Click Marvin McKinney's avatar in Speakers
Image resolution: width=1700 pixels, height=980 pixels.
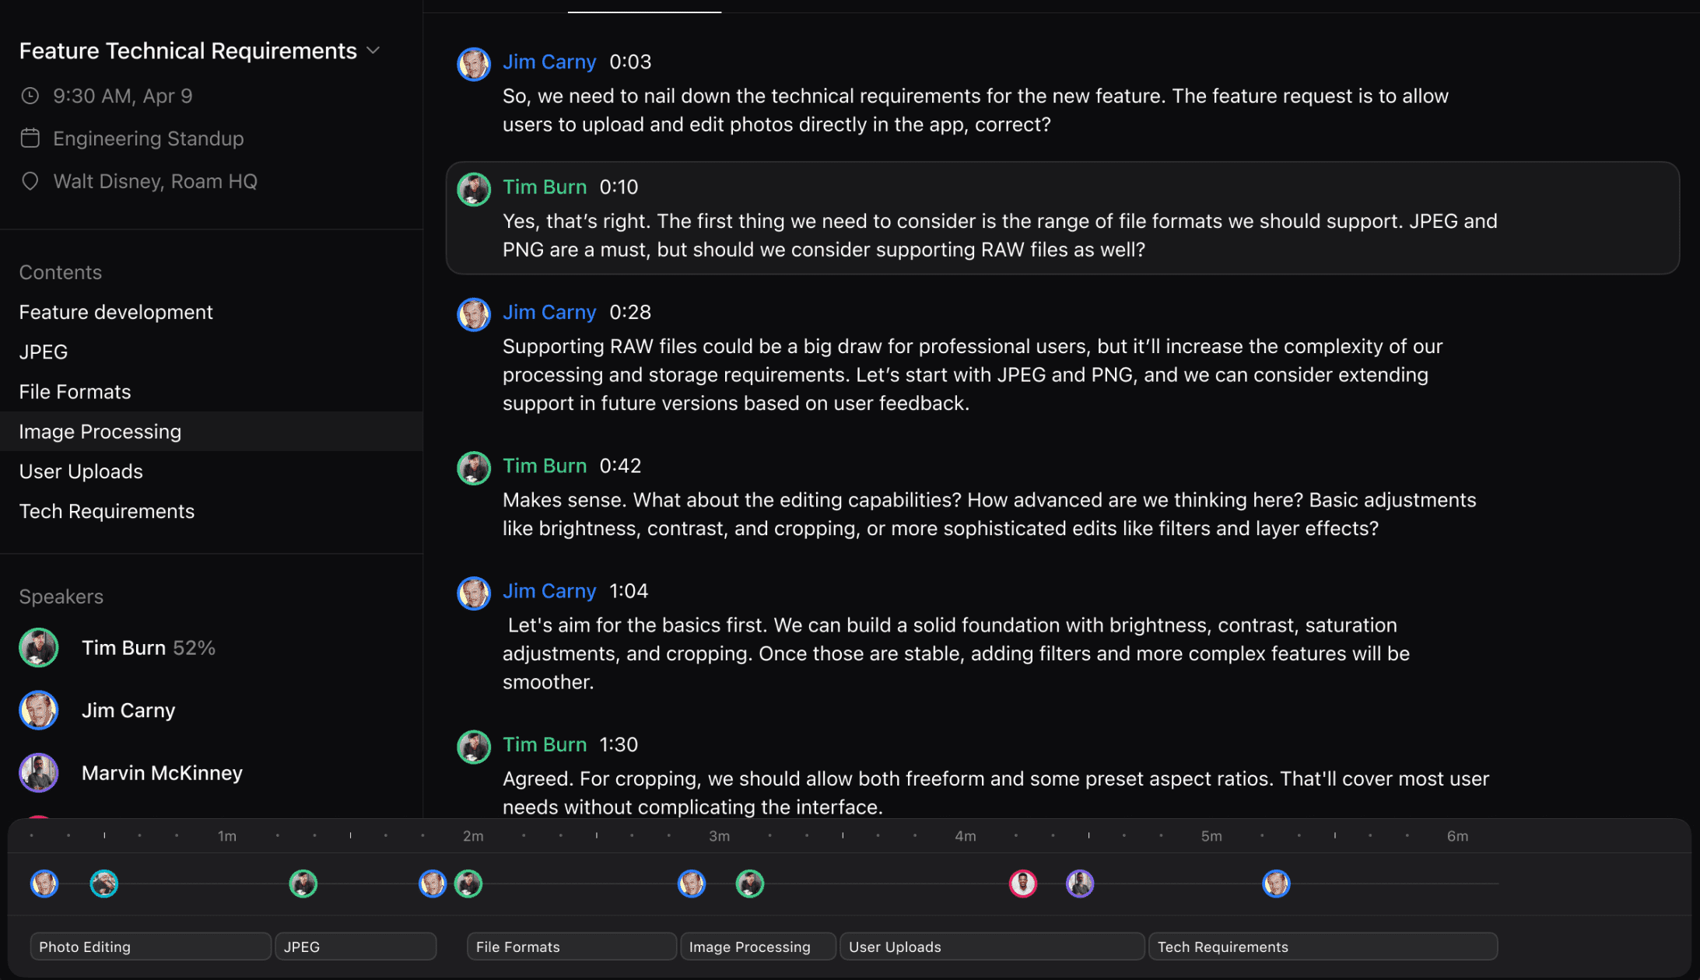39,772
